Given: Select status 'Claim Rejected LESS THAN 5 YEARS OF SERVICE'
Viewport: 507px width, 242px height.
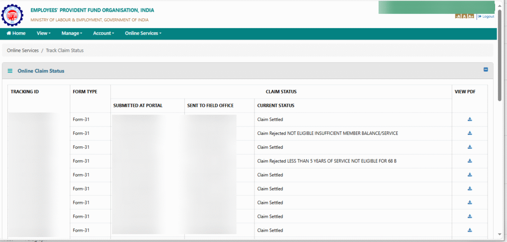Looking at the screenshot, I should tap(327, 161).
